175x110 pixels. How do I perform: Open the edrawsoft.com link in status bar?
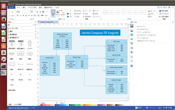19,108
